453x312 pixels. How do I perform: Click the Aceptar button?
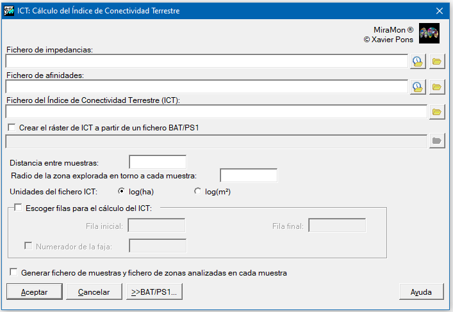[35, 292]
